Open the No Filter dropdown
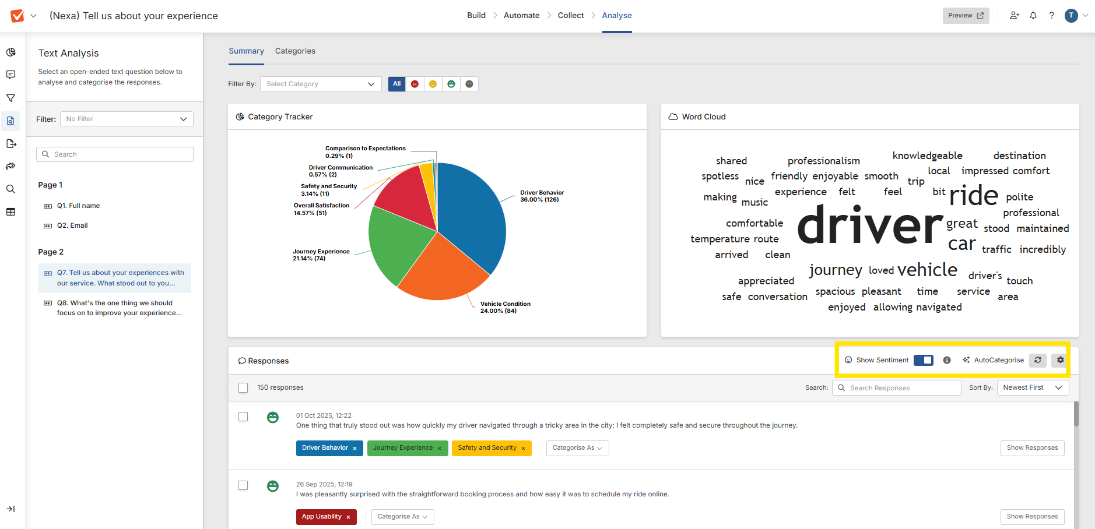 tap(127, 119)
